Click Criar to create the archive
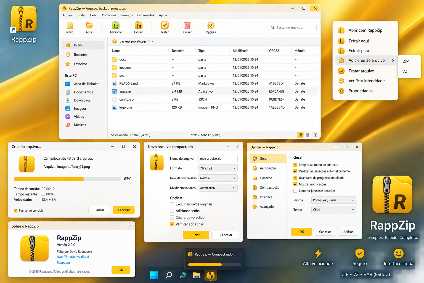 pos(196,235)
